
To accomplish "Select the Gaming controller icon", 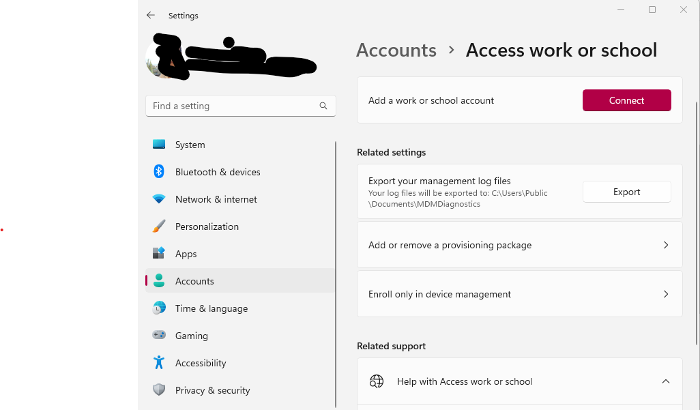I will (160, 335).
